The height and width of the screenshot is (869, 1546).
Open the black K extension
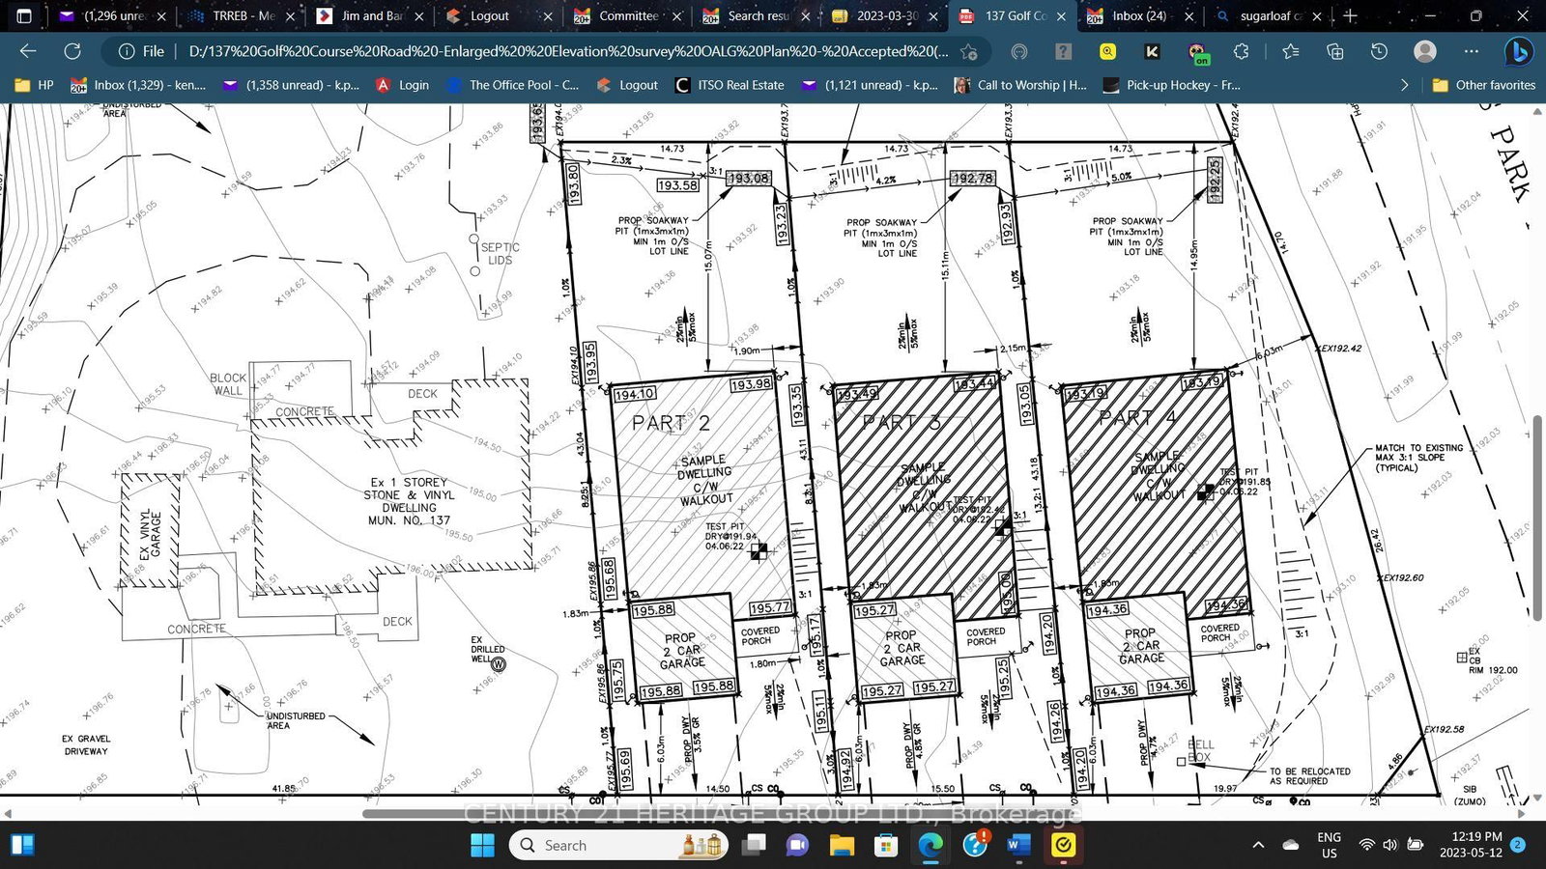1152,51
